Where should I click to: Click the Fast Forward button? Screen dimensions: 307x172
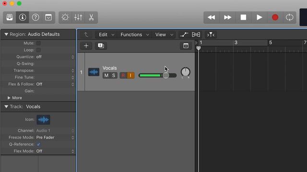(227, 18)
